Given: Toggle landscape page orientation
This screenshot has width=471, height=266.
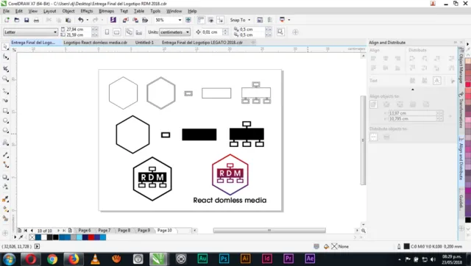Looking at the screenshot, I should tap(117, 32).
